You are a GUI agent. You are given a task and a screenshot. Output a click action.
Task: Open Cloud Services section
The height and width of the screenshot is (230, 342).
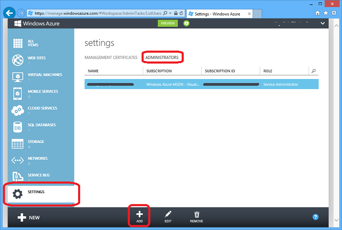pyautogui.click(x=41, y=110)
